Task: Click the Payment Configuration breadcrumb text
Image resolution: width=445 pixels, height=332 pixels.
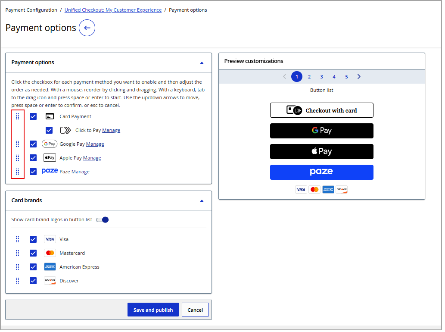Action: [31, 10]
